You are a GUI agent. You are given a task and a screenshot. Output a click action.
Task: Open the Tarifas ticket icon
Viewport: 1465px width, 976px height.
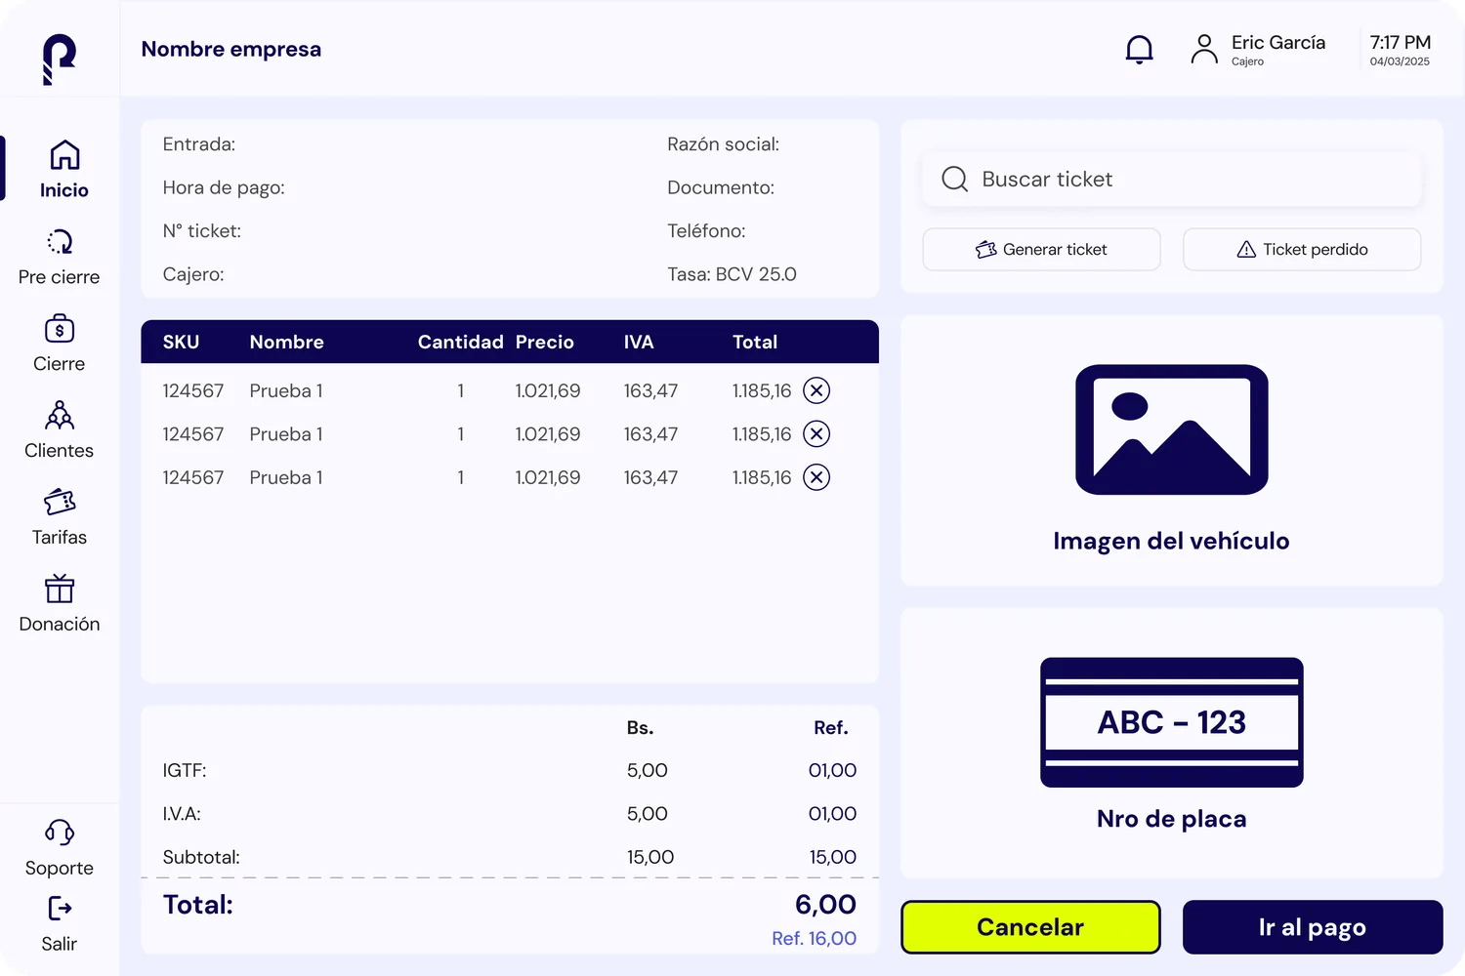click(x=60, y=502)
